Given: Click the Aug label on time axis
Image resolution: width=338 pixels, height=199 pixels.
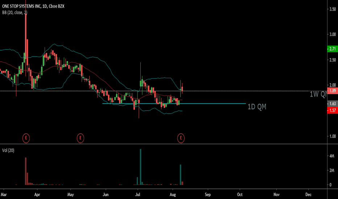Looking at the screenshot, I should click(173, 195).
